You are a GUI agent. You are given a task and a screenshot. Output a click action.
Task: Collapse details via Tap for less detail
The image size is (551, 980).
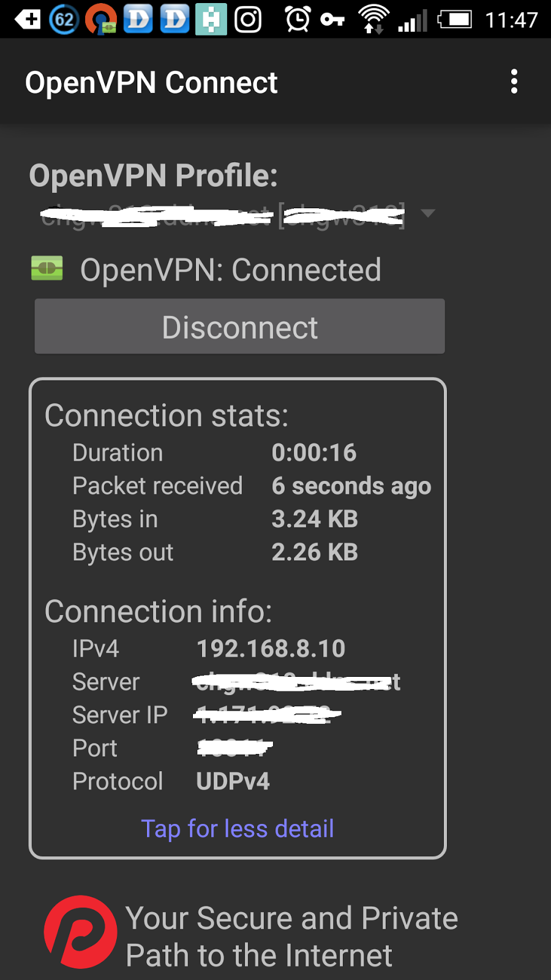238,829
